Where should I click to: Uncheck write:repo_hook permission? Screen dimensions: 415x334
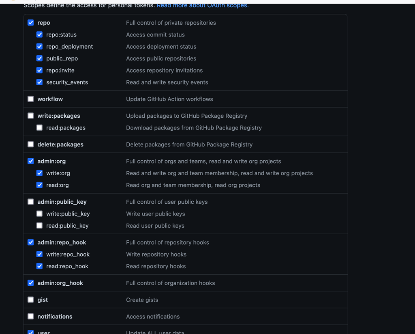[39, 254]
